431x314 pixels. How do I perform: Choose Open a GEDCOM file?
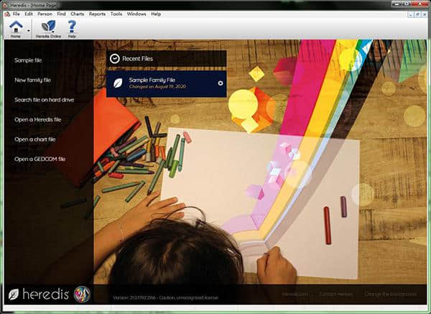point(40,159)
